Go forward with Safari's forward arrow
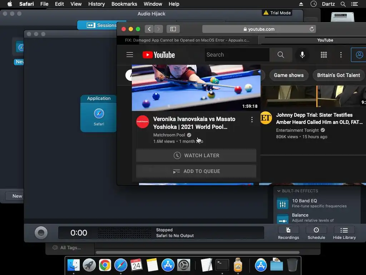Viewport: 366px width, 275px height. 158,29
